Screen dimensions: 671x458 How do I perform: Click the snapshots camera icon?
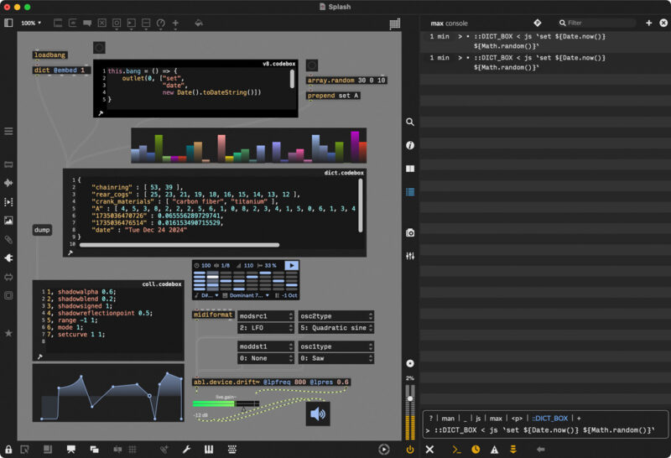point(410,232)
